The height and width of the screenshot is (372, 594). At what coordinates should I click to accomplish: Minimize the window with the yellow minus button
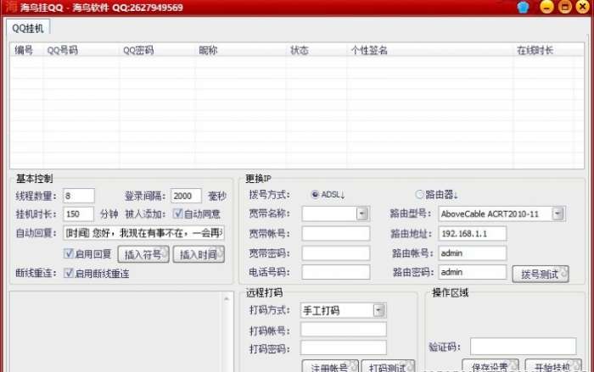point(546,7)
